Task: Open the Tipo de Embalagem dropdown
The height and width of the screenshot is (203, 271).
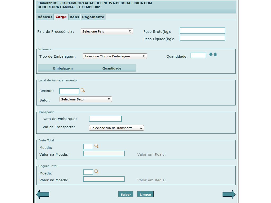Action: (x=115, y=56)
